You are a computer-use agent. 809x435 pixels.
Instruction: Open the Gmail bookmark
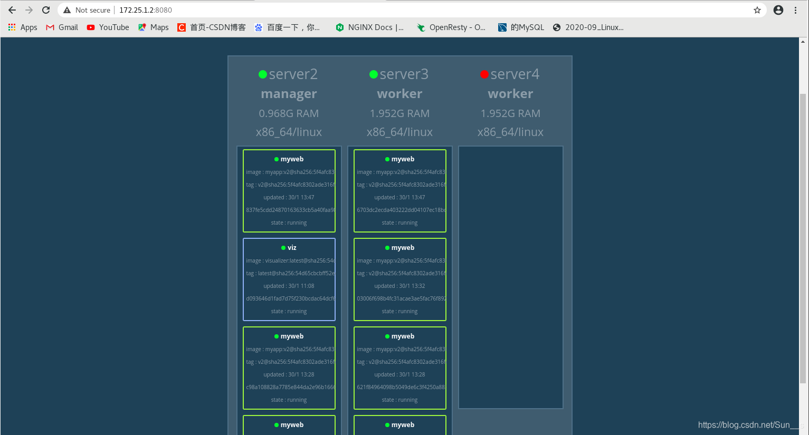tap(62, 27)
